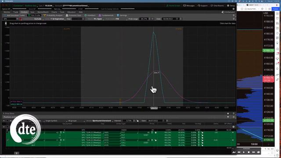Toggle checkbox for 4155 CALL butterfly row
Viewport: 281px width, 158px height.
[x=7, y=140]
